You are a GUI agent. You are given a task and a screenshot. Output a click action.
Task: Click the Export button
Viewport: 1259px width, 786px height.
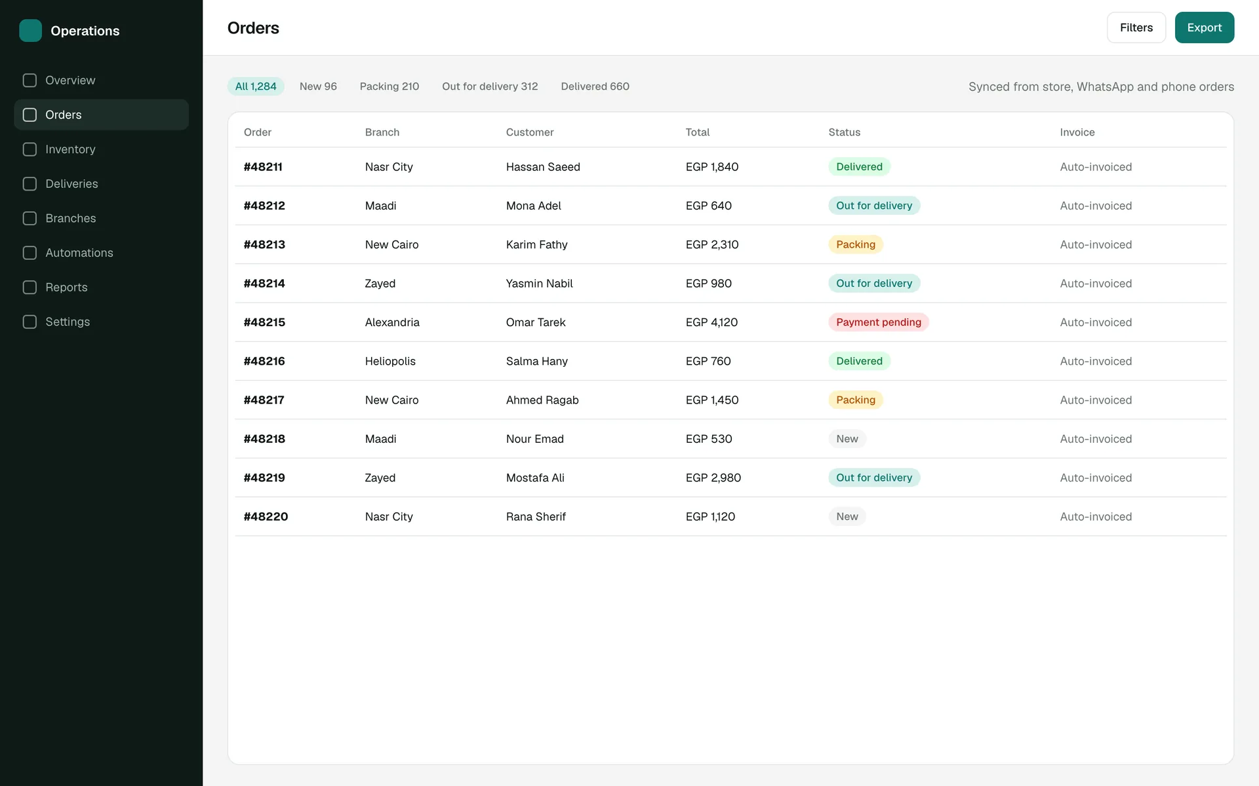[1204, 28]
